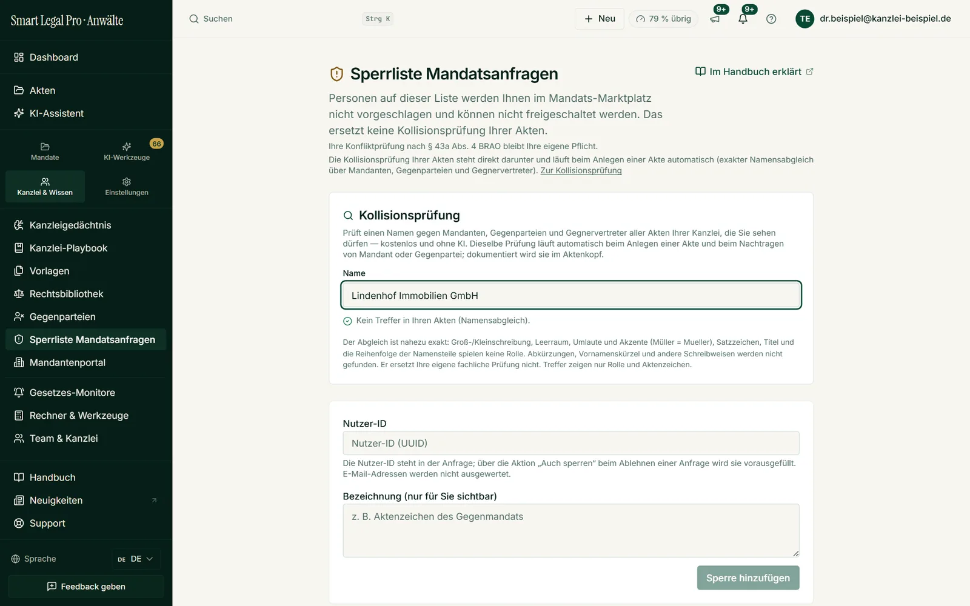970x606 pixels.
Task: Expand the DE language dropdown
Action: tap(136, 559)
